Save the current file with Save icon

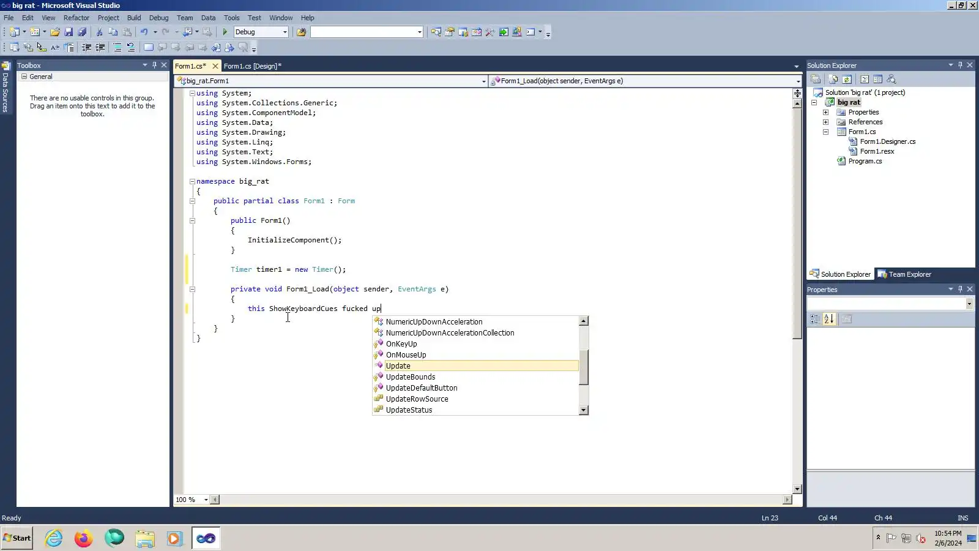[69, 32]
